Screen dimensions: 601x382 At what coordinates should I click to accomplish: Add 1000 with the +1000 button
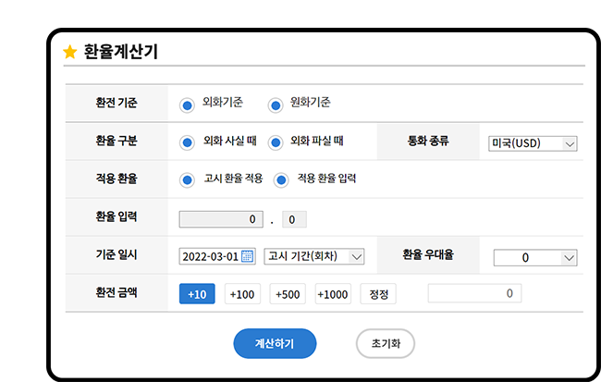click(332, 294)
